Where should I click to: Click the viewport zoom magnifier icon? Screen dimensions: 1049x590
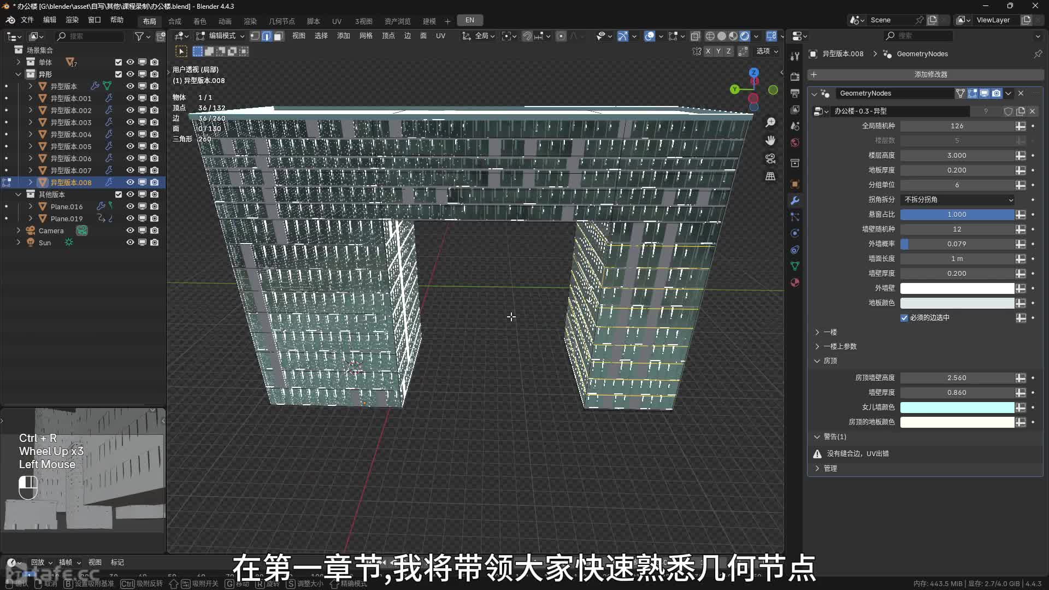[770, 122]
